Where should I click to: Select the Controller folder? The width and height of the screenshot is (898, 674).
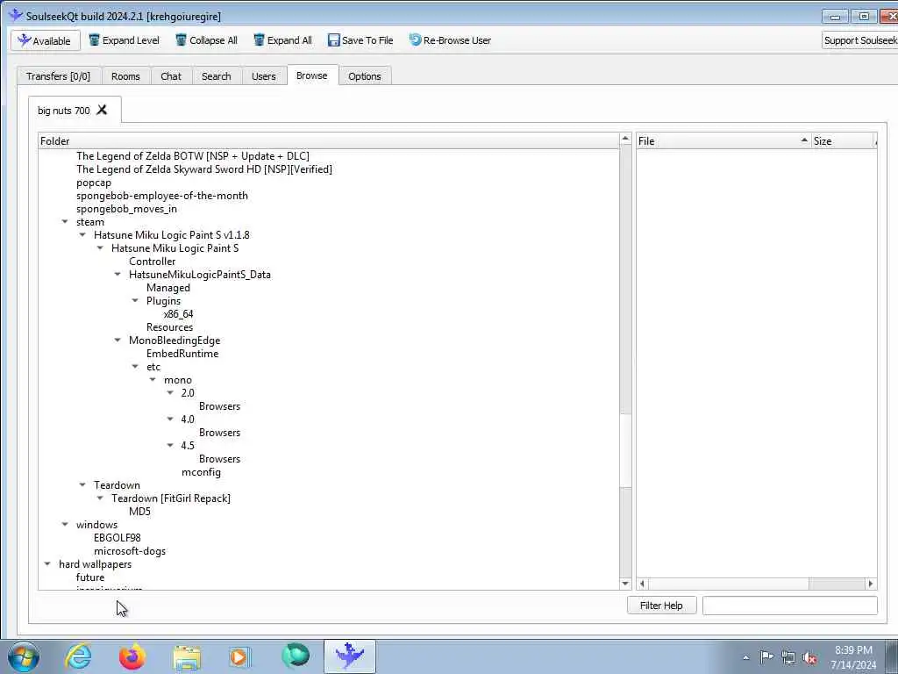(x=153, y=262)
